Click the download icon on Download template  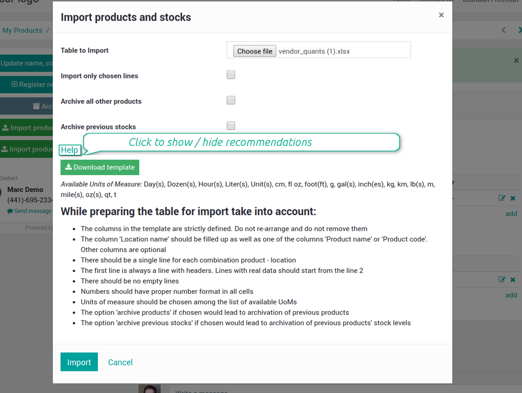click(x=68, y=167)
